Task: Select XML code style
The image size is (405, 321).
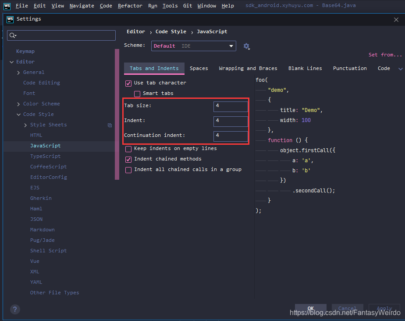Action: tap(35, 272)
